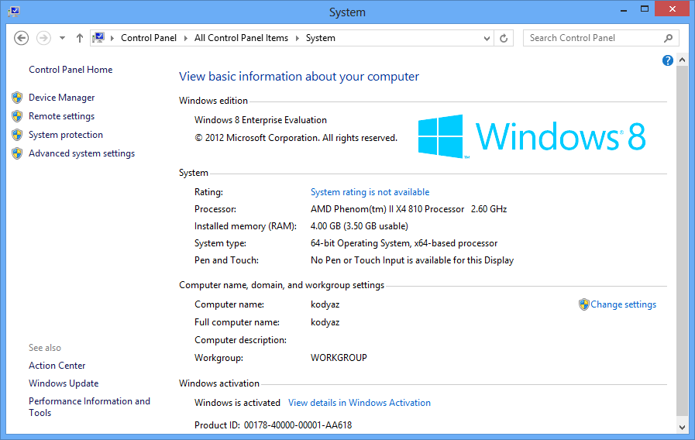
Task: Click Change settings link
Action: coord(623,304)
